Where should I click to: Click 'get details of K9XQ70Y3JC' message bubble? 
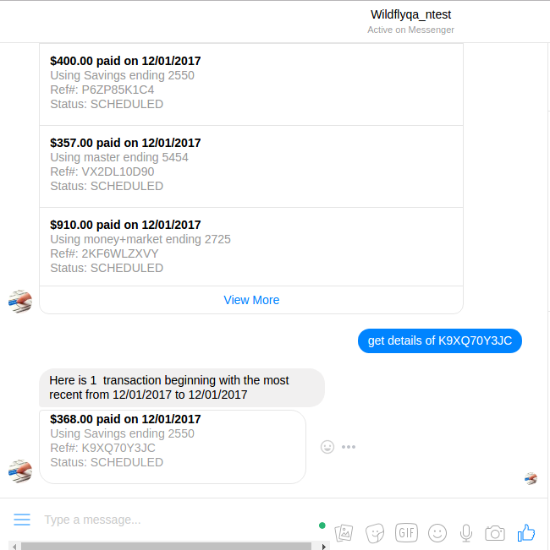pyautogui.click(x=440, y=340)
